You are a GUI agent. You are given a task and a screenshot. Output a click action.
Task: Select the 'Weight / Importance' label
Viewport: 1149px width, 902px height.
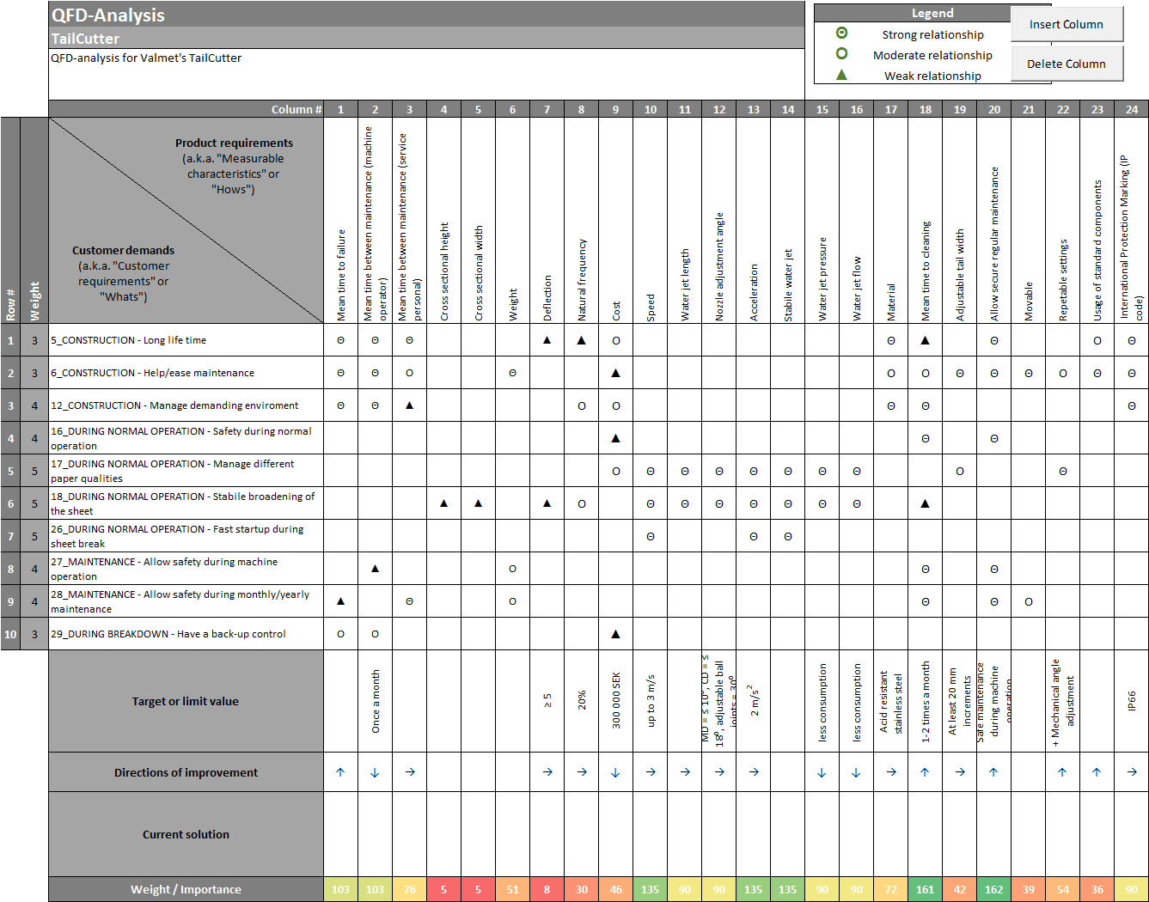[x=186, y=889]
